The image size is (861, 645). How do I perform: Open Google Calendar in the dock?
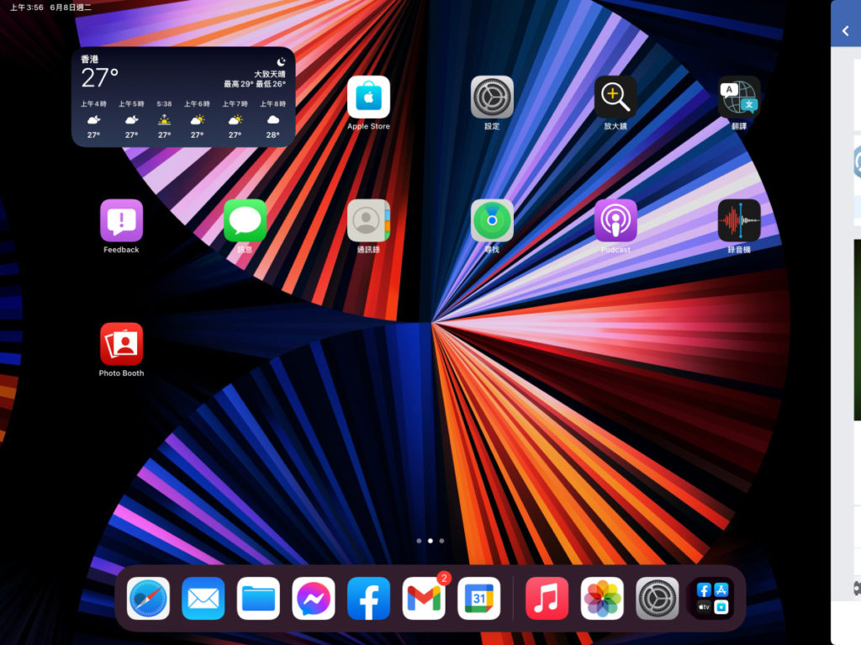click(x=478, y=598)
